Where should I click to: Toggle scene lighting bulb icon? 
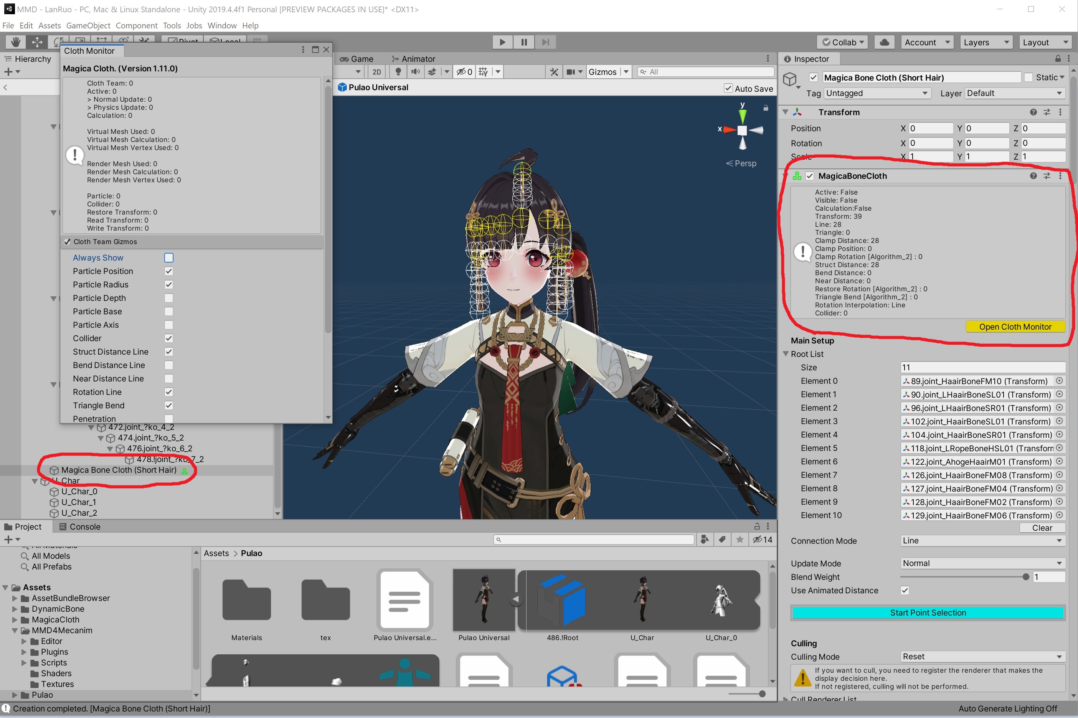pos(398,72)
